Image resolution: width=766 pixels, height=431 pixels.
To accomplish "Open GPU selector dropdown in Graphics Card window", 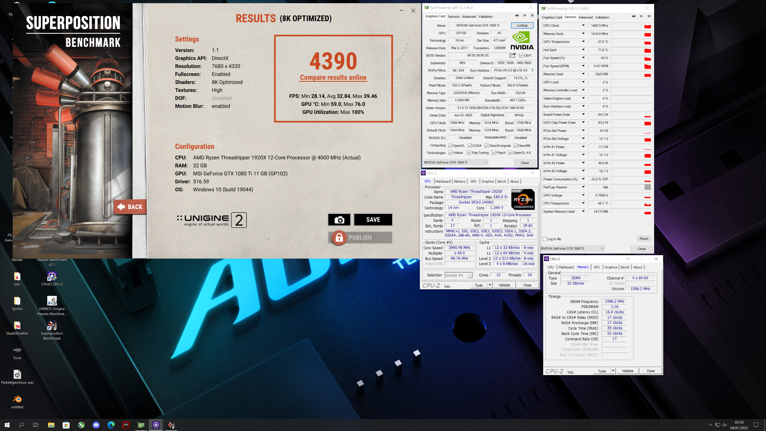I will click(455, 162).
